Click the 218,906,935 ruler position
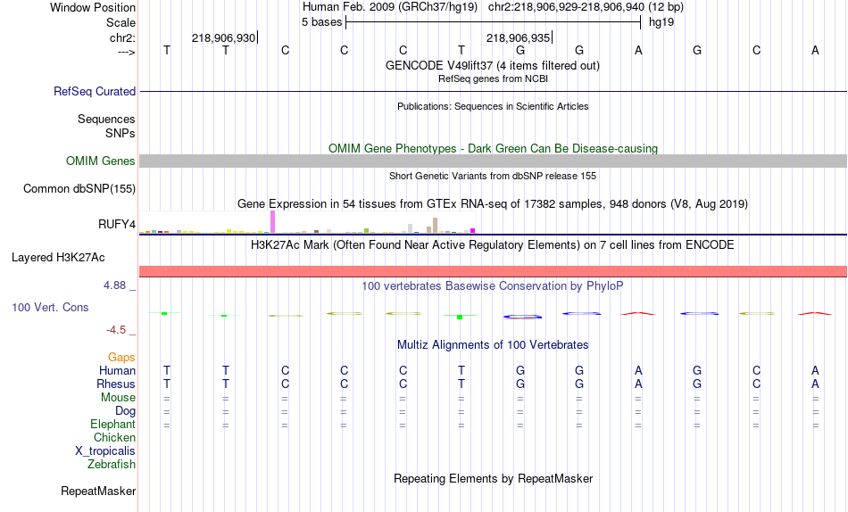848x512 pixels. 519,37
